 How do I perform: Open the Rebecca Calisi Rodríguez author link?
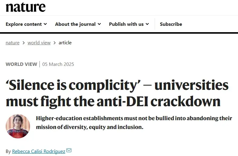coord(39,151)
